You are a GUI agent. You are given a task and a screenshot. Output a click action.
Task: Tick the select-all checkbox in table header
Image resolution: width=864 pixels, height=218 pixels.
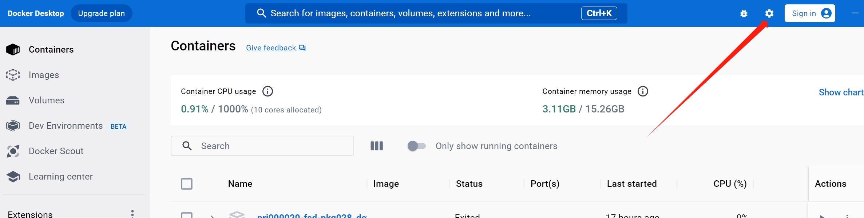click(187, 184)
